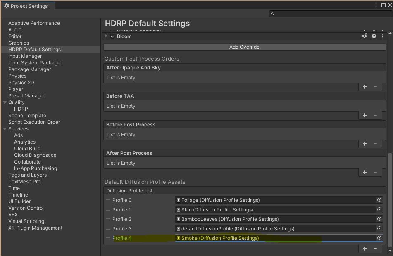This screenshot has height=256, width=393.
Task: Remove entry from After Post Process list
Action: tap(375, 172)
